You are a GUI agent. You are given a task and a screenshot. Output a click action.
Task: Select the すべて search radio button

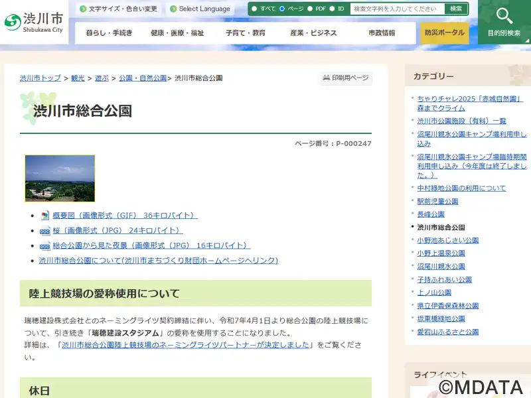click(254, 9)
